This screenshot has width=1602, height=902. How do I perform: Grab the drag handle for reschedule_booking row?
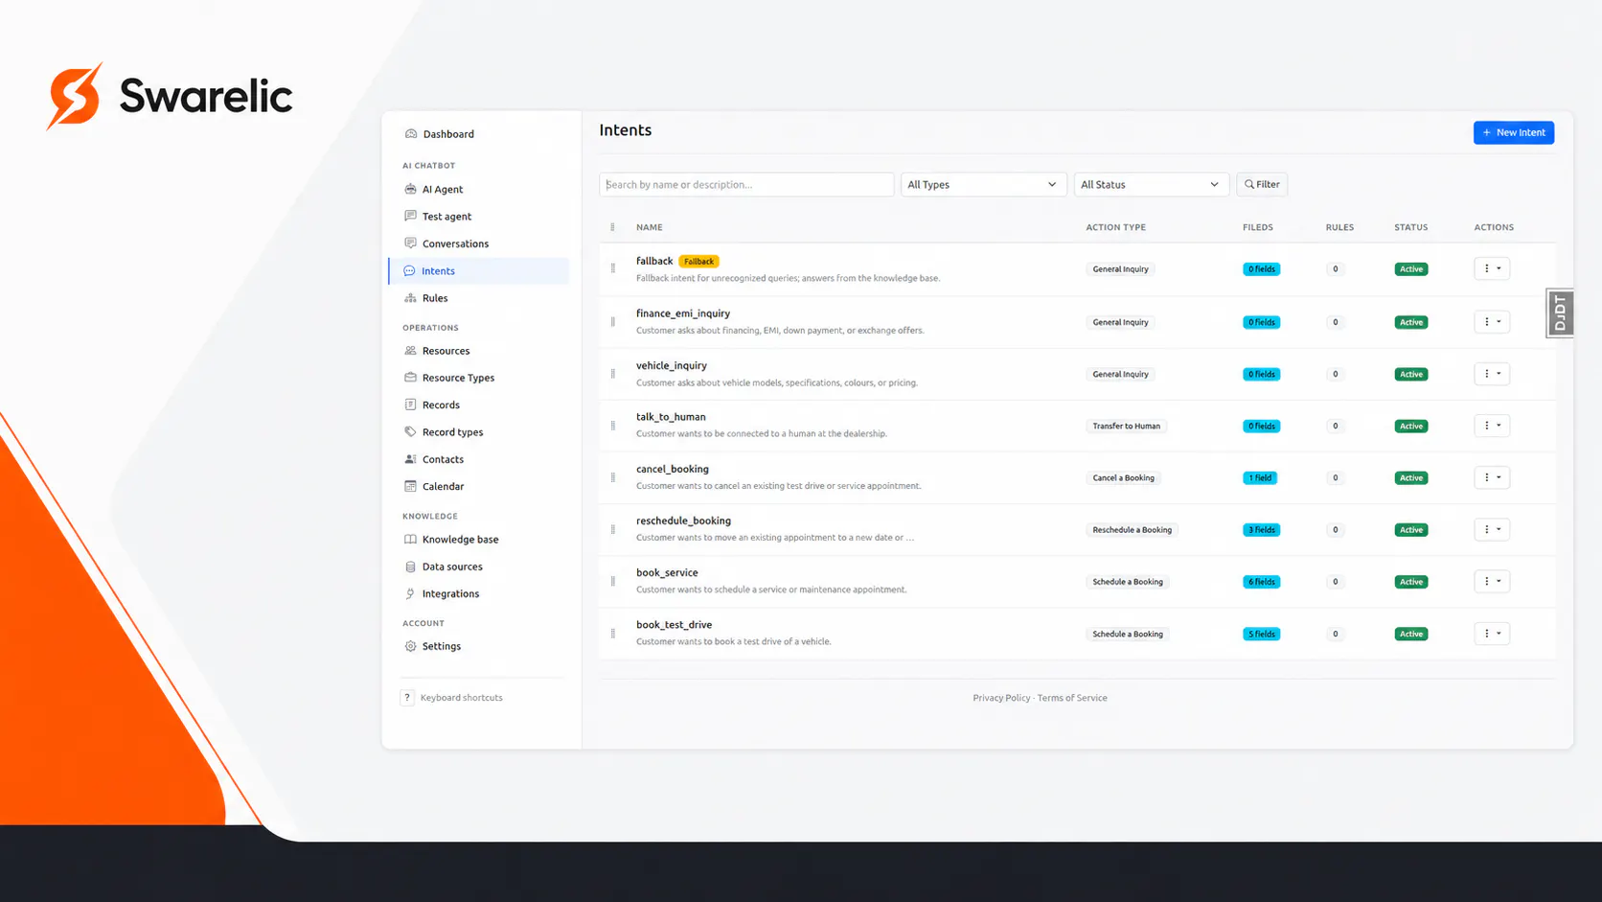coord(613,529)
